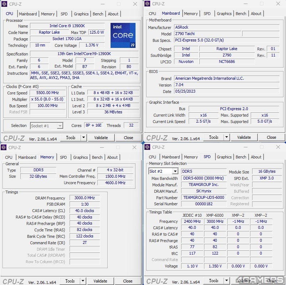
Task: Click the FSB:DRAM ratio "1:30"
Action: click(x=85, y=204)
